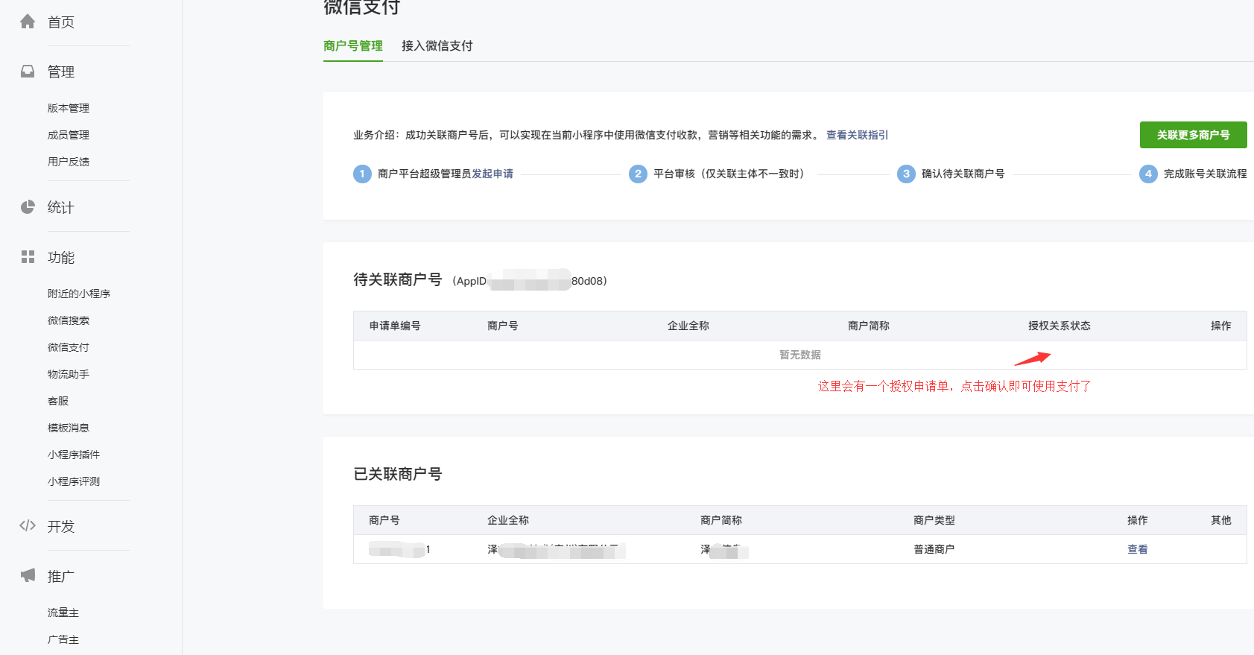Select the 商户号管理 tab
This screenshot has height=655, width=1254.
point(353,45)
